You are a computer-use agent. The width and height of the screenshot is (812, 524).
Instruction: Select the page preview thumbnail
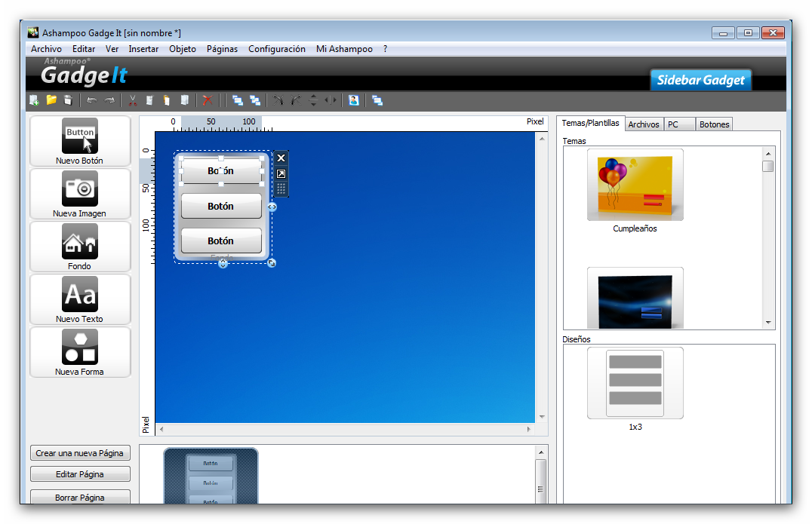tap(211, 476)
